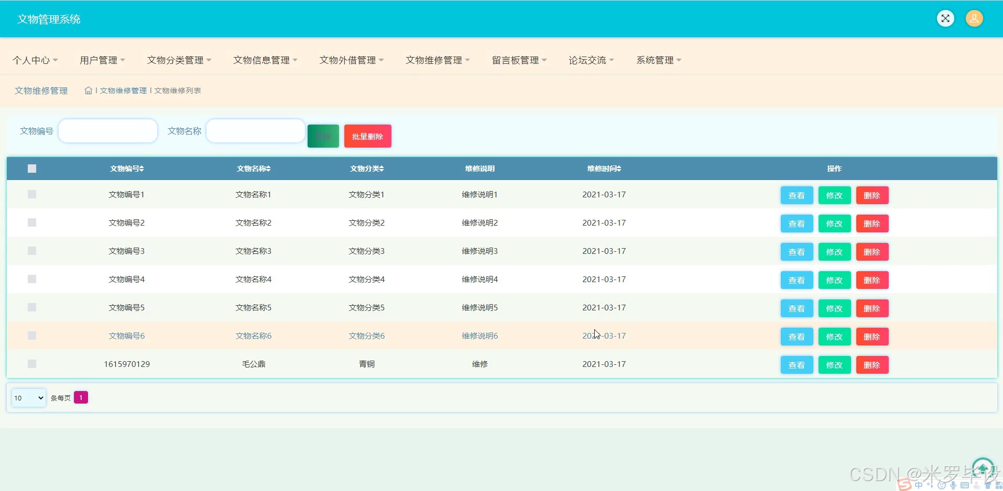Check the row checkbox for 文物编号4
Viewport: 1003px width, 491px height.
pyautogui.click(x=32, y=279)
